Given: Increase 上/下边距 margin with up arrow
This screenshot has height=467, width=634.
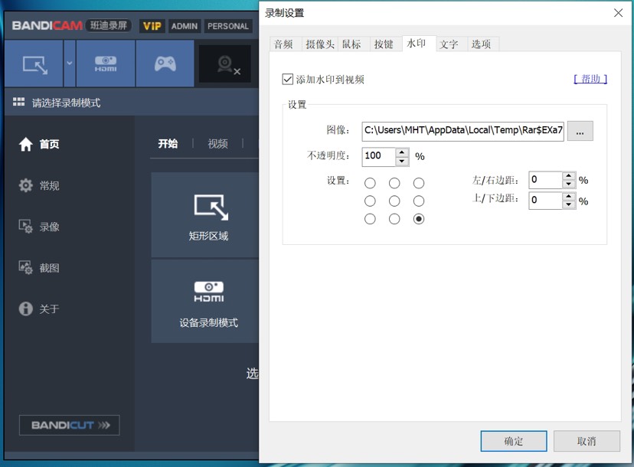Looking at the screenshot, I should tap(569, 196).
